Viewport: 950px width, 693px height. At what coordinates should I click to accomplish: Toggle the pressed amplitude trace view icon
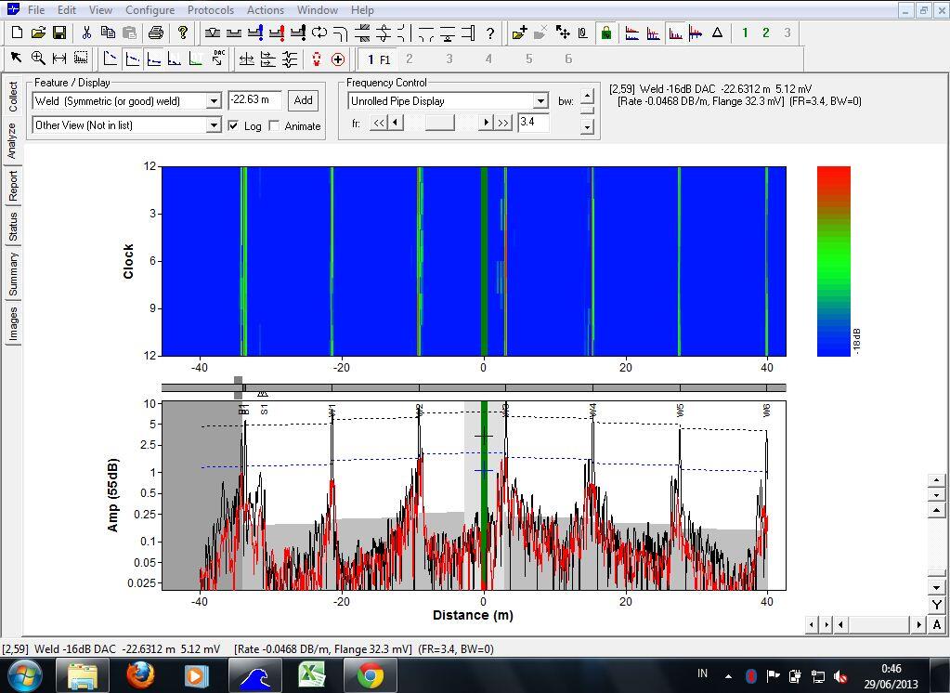[x=675, y=33]
